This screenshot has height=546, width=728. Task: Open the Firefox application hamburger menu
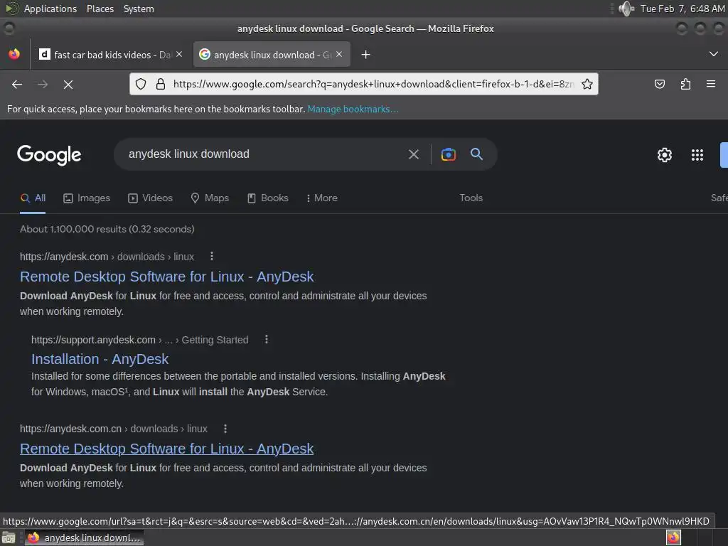(x=711, y=84)
